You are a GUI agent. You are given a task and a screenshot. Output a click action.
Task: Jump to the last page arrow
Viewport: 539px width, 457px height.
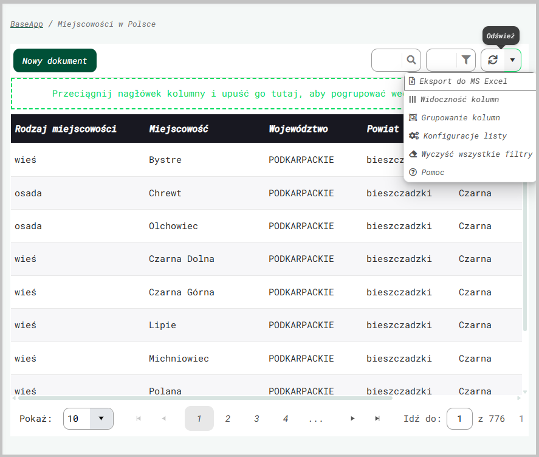[377, 419]
